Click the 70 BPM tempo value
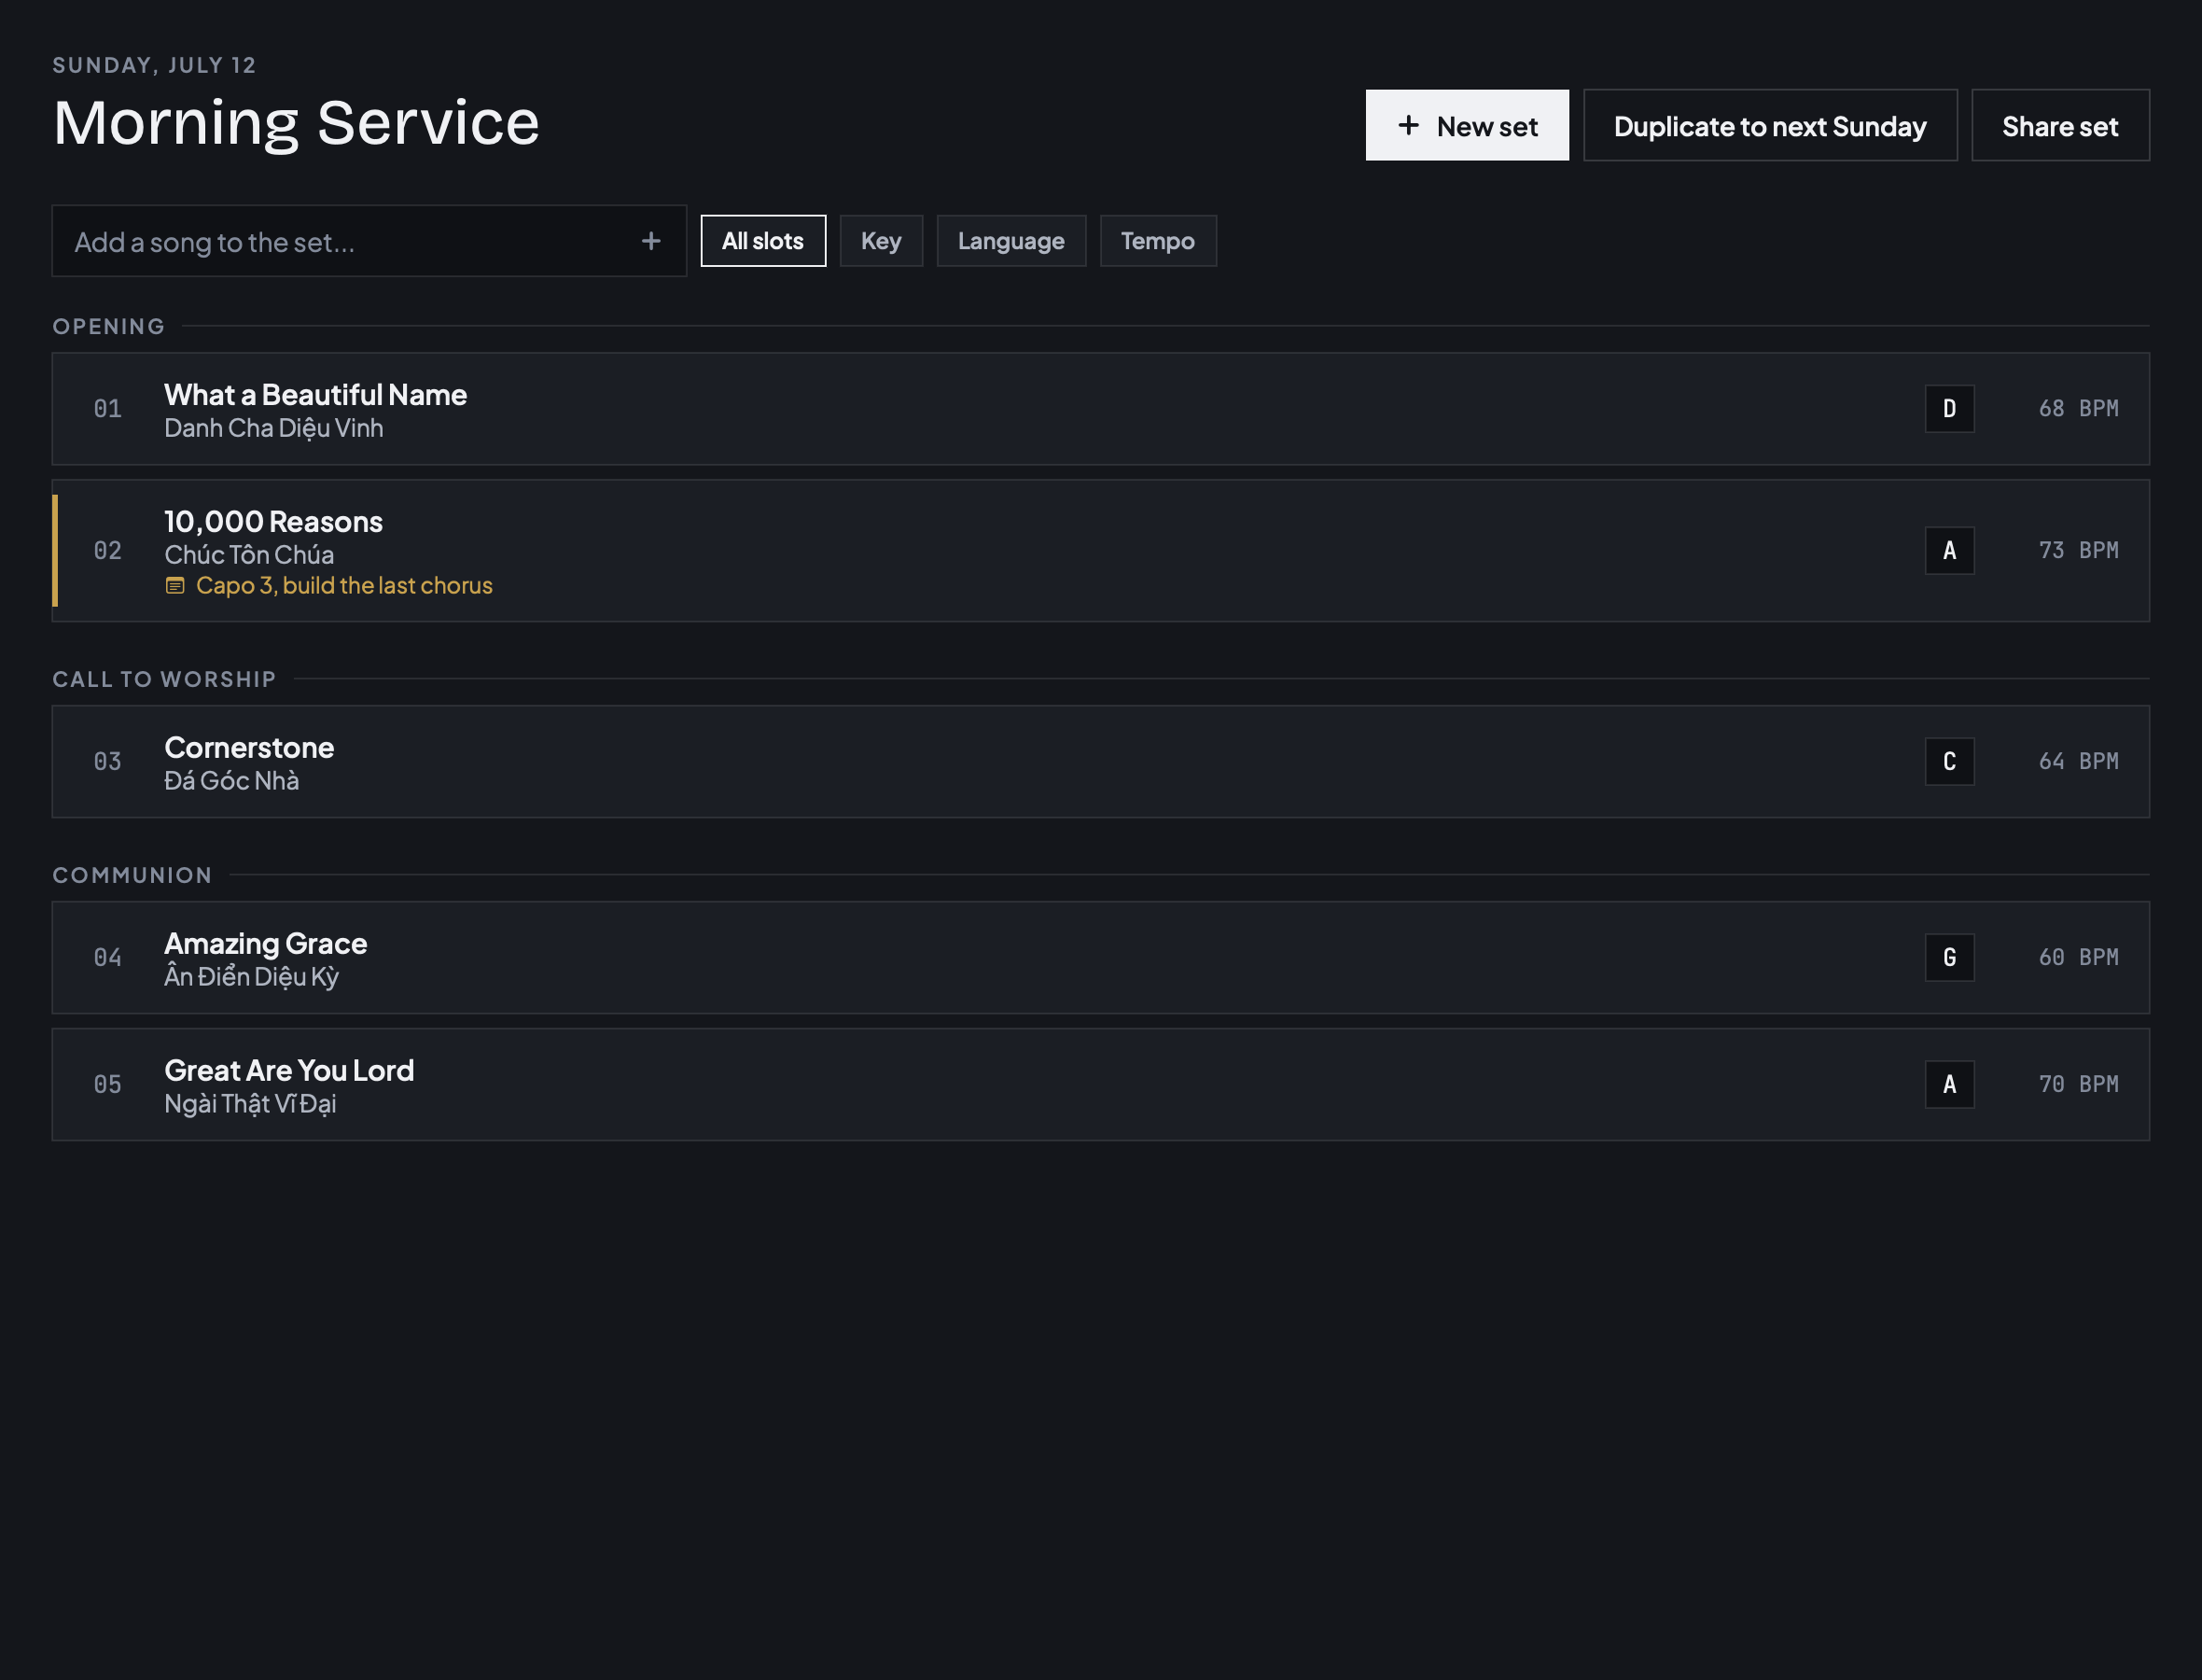This screenshot has width=2202, height=1680. 2078,1085
